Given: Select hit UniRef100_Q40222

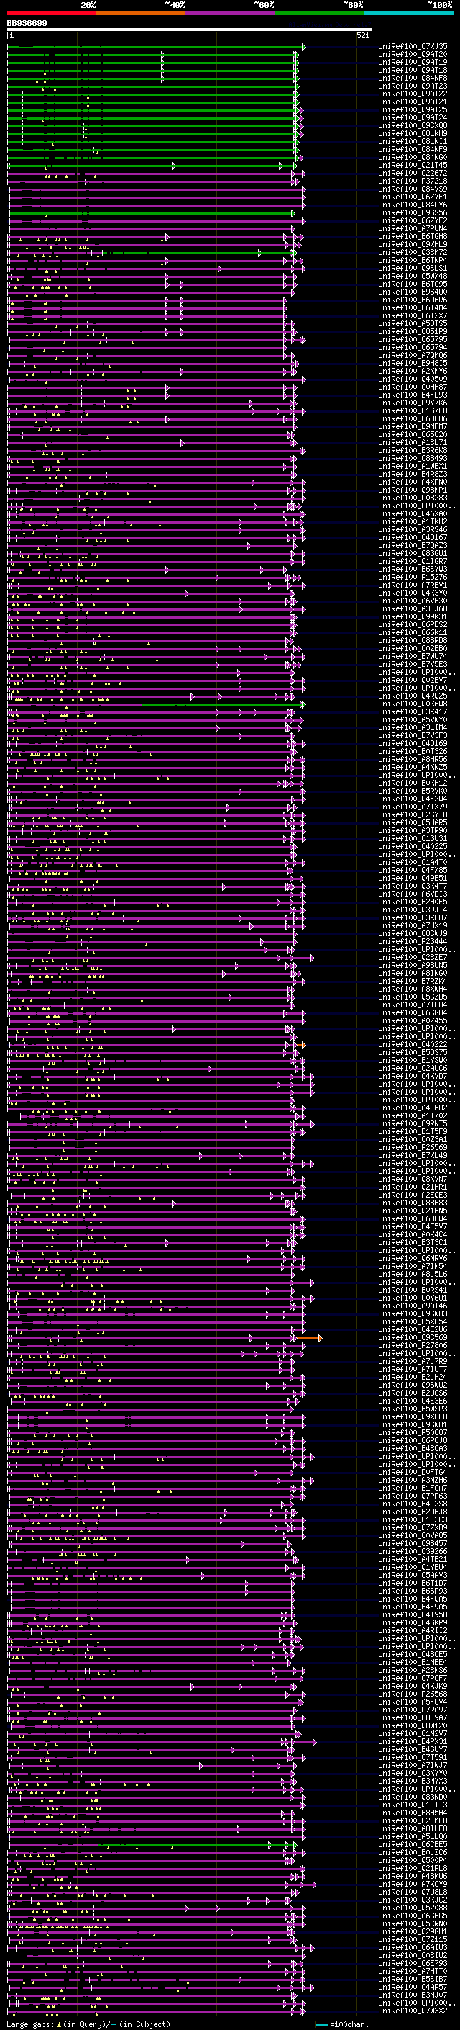Looking at the screenshot, I should 413,1044.
